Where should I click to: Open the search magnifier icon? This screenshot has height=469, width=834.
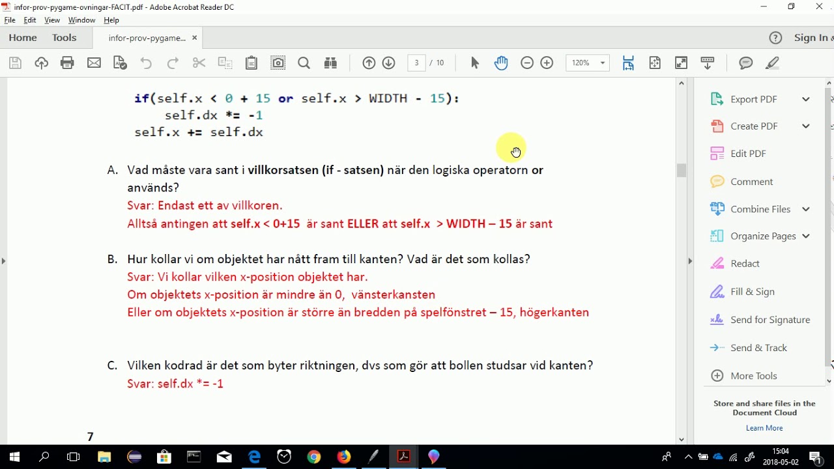pyautogui.click(x=304, y=63)
